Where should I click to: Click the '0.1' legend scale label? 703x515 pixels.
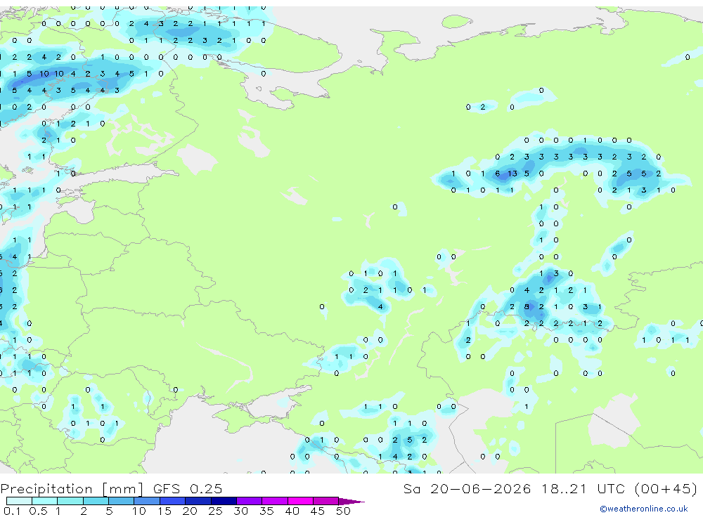(12, 511)
